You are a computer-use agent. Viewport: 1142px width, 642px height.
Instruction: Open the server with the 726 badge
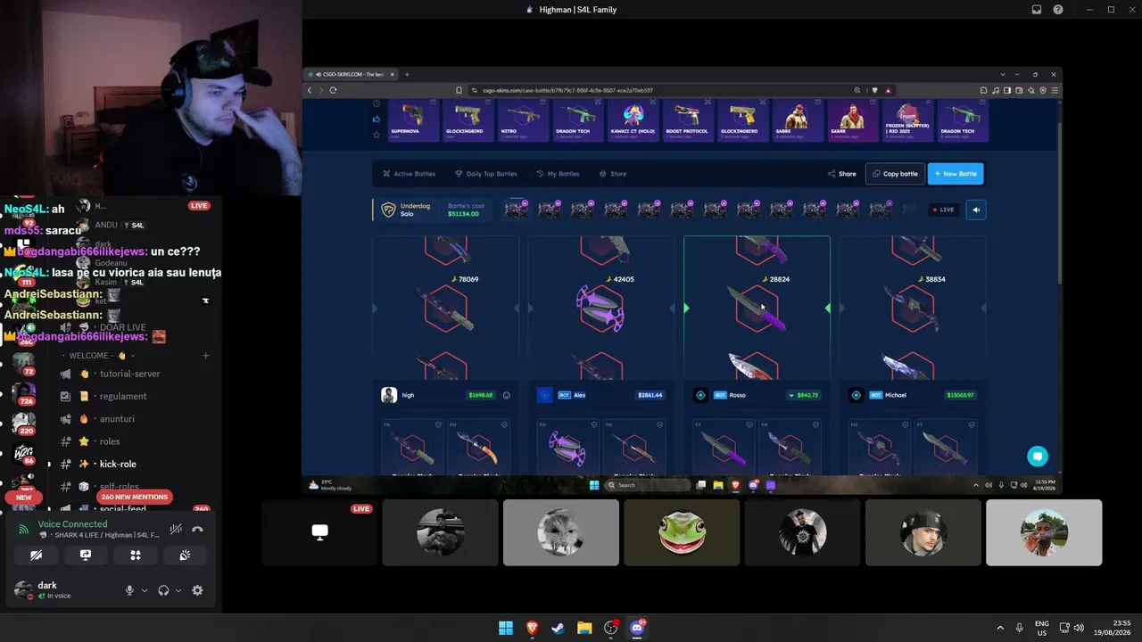23,392
